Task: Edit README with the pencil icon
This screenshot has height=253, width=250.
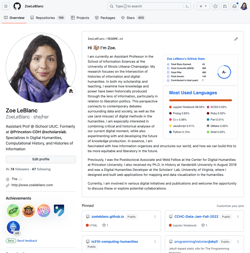Action: [236, 39]
